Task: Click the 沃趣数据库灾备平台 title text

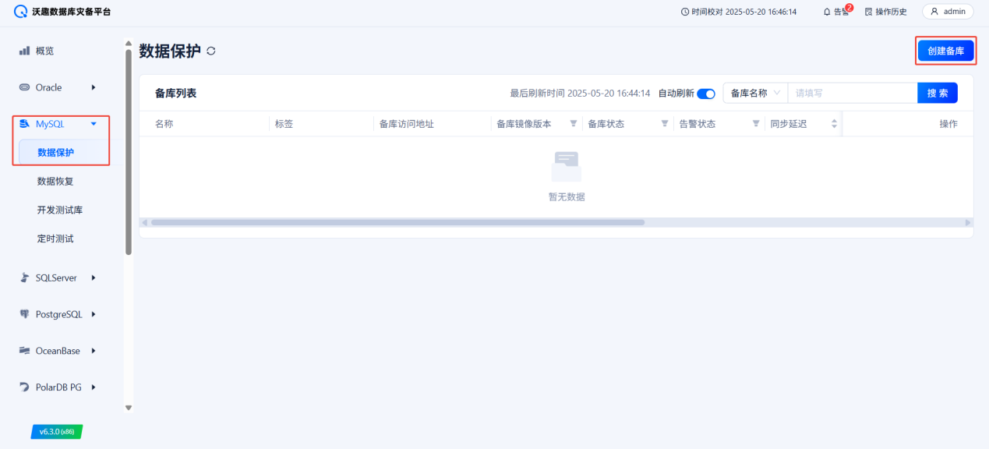Action: click(72, 12)
